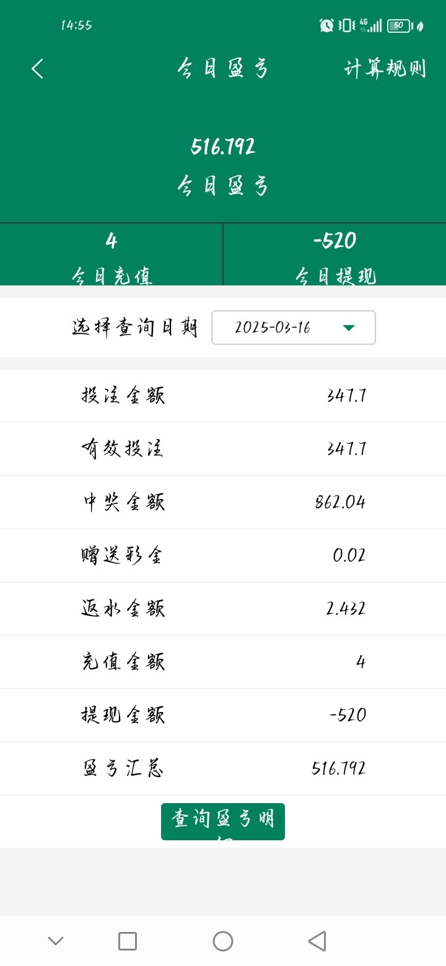Tap the 盈亏汇总 row
This screenshot has width=446, height=966.
click(x=223, y=768)
